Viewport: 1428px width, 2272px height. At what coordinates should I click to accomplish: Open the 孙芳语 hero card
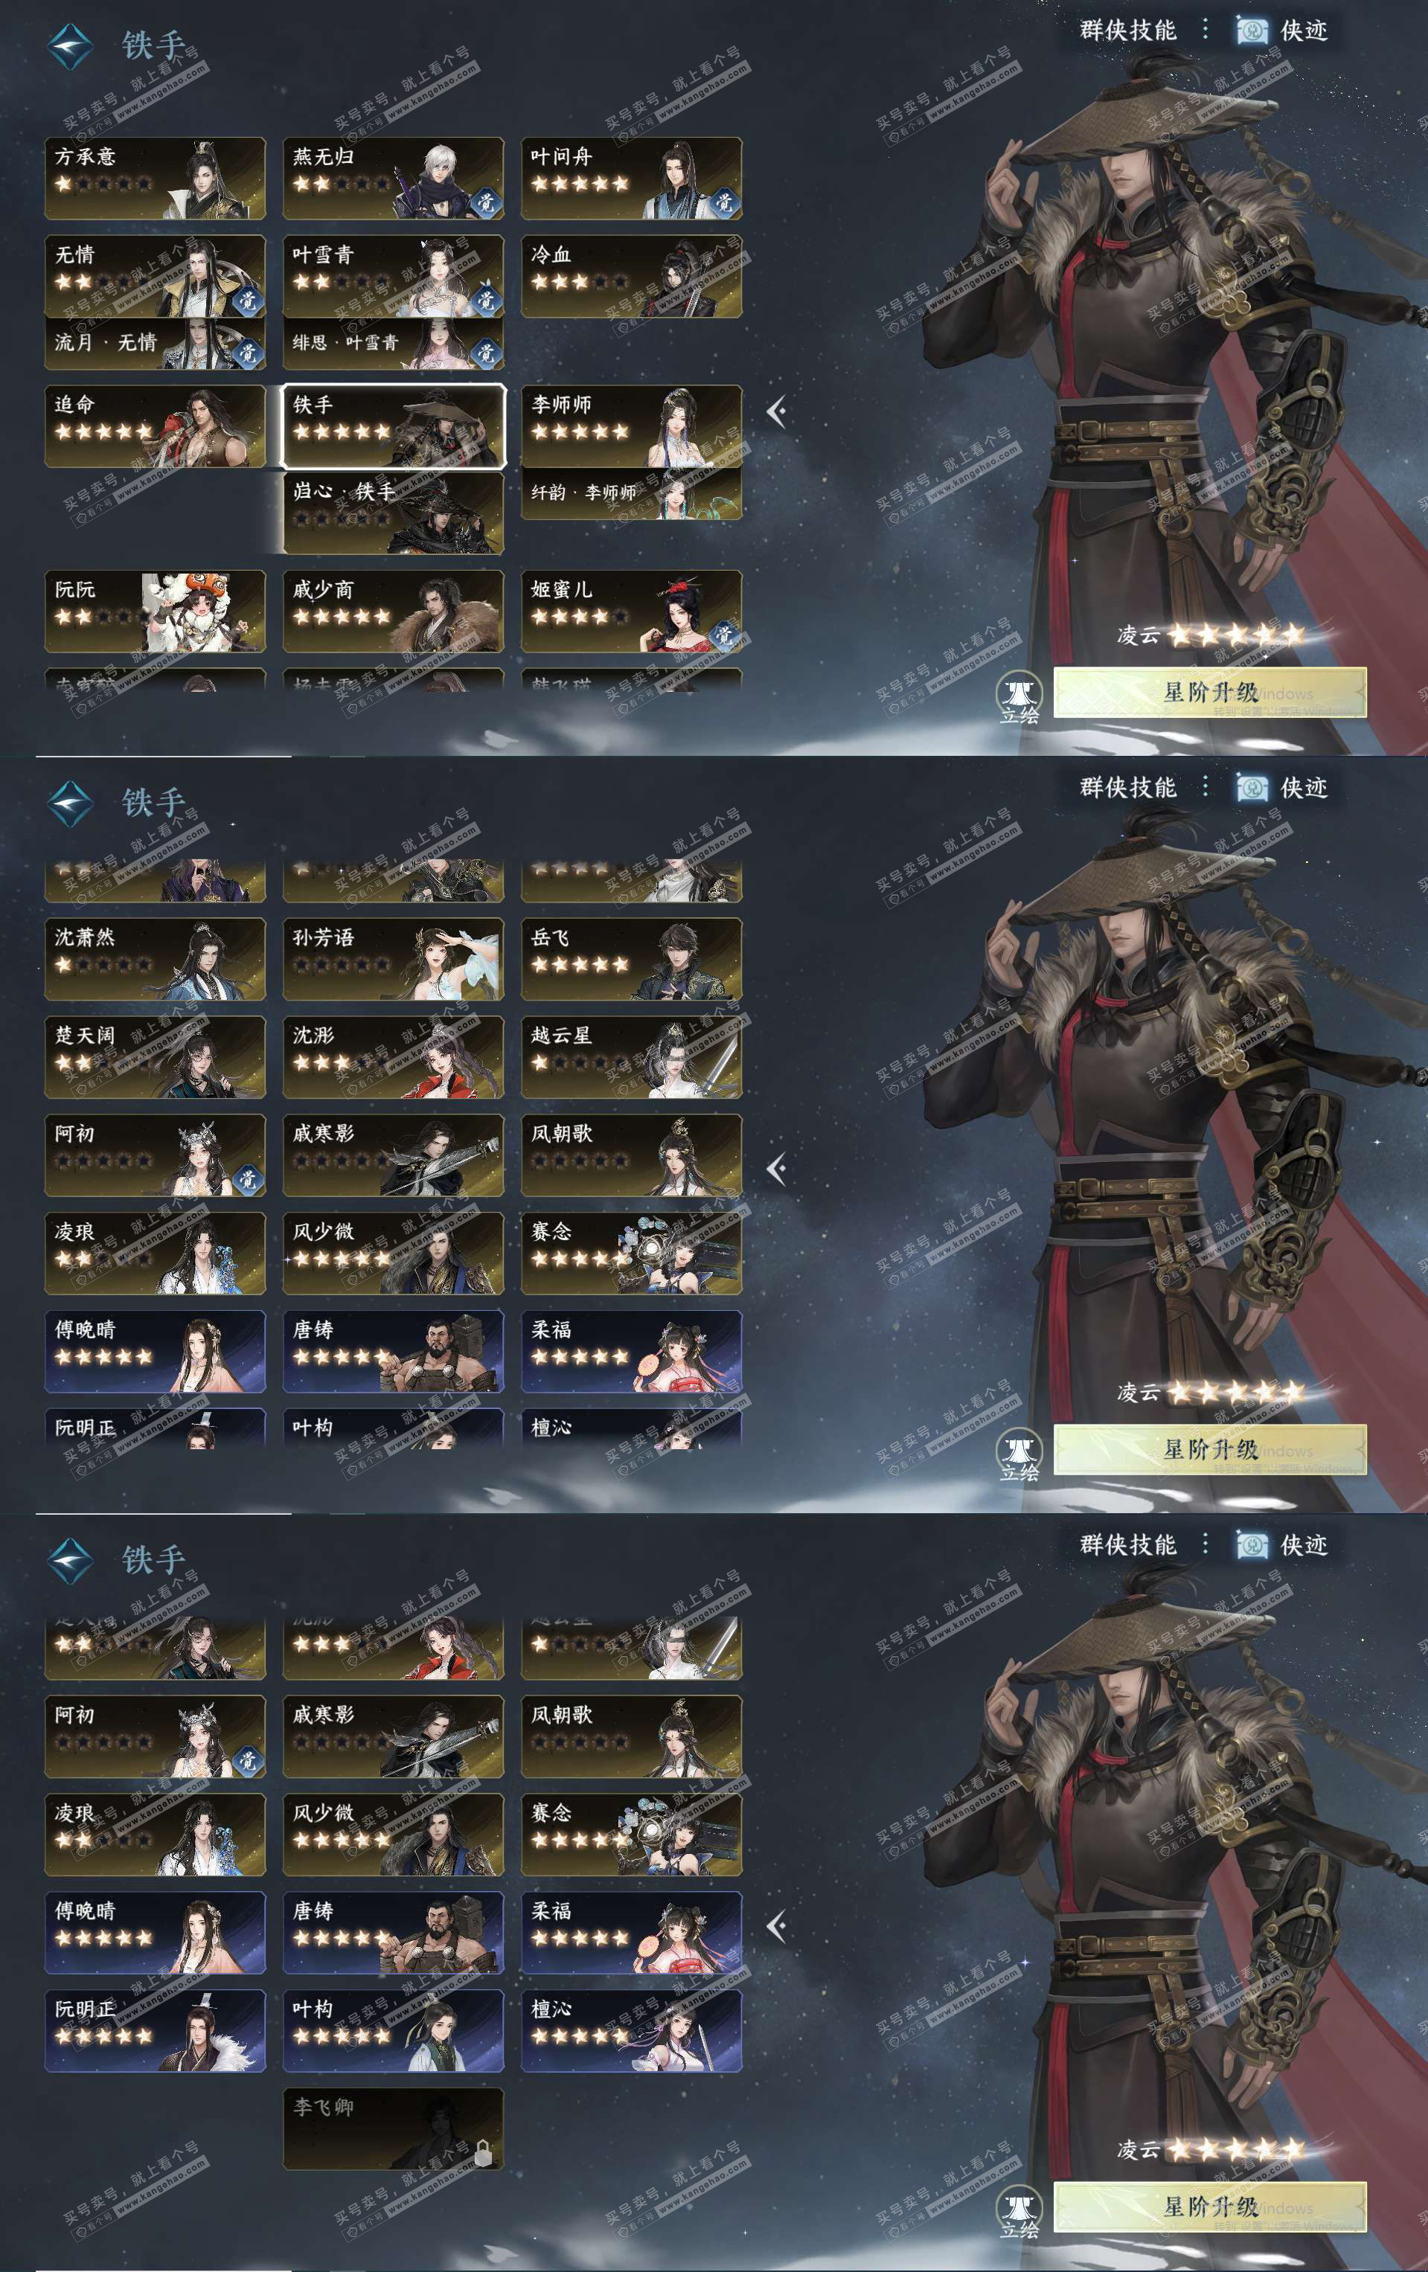pyautogui.click(x=394, y=959)
